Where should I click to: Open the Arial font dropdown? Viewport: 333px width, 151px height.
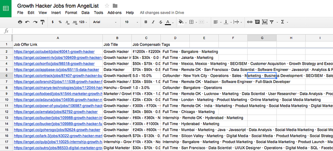(x=105, y=22)
